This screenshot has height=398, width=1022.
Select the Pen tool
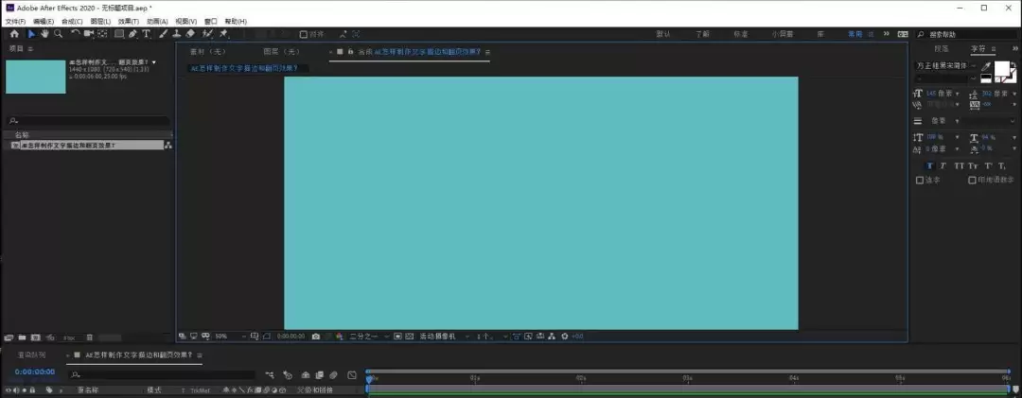click(132, 34)
